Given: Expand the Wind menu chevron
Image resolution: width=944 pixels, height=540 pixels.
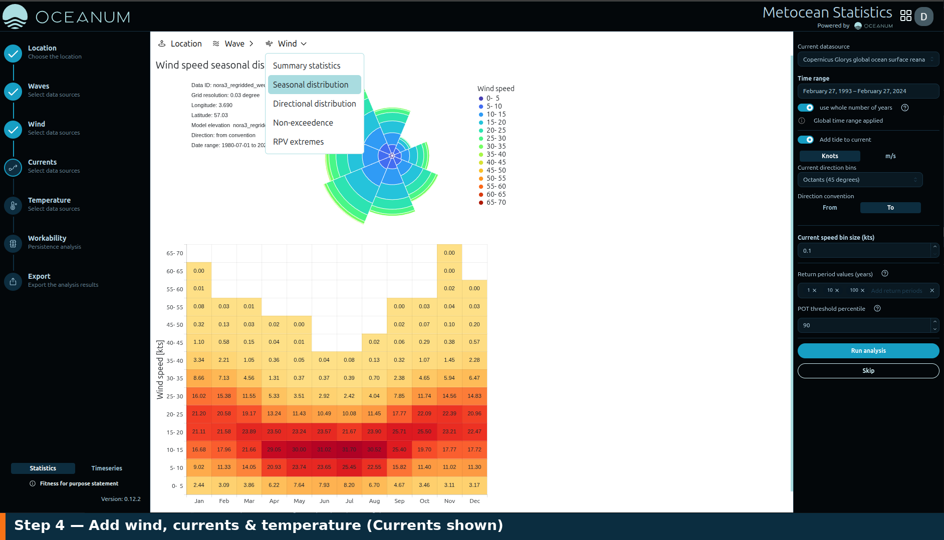Looking at the screenshot, I should tap(304, 44).
